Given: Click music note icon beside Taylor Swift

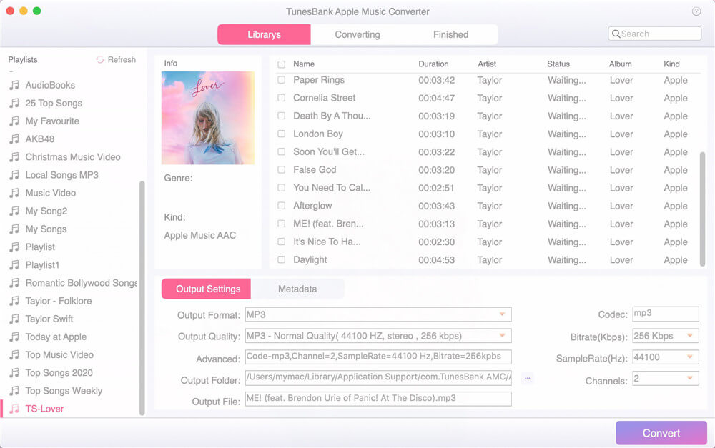Looking at the screenshot, I should click(x=14, y=319).
